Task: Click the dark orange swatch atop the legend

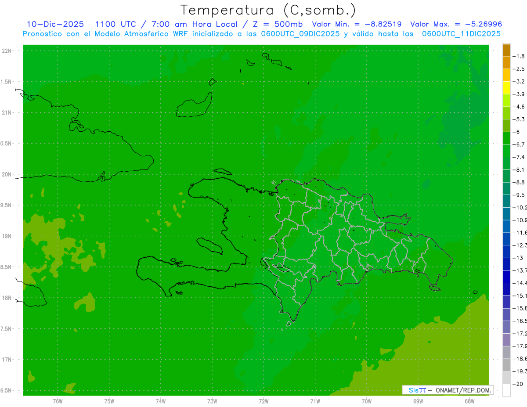Action: [506, 50]
